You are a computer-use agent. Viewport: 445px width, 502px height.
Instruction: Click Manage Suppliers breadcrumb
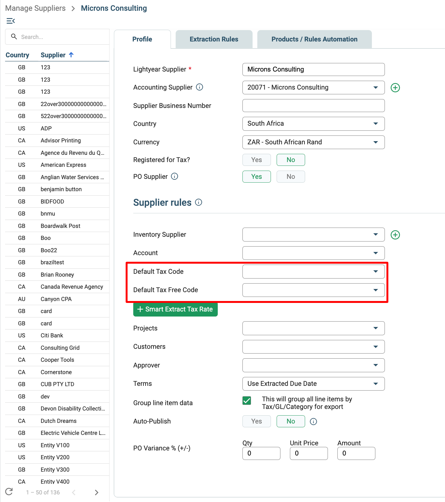[x=35, y=8]
